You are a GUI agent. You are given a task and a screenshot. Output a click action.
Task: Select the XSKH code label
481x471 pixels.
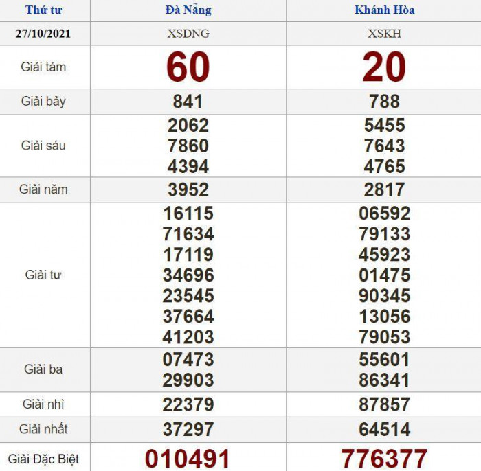point(384,33)
